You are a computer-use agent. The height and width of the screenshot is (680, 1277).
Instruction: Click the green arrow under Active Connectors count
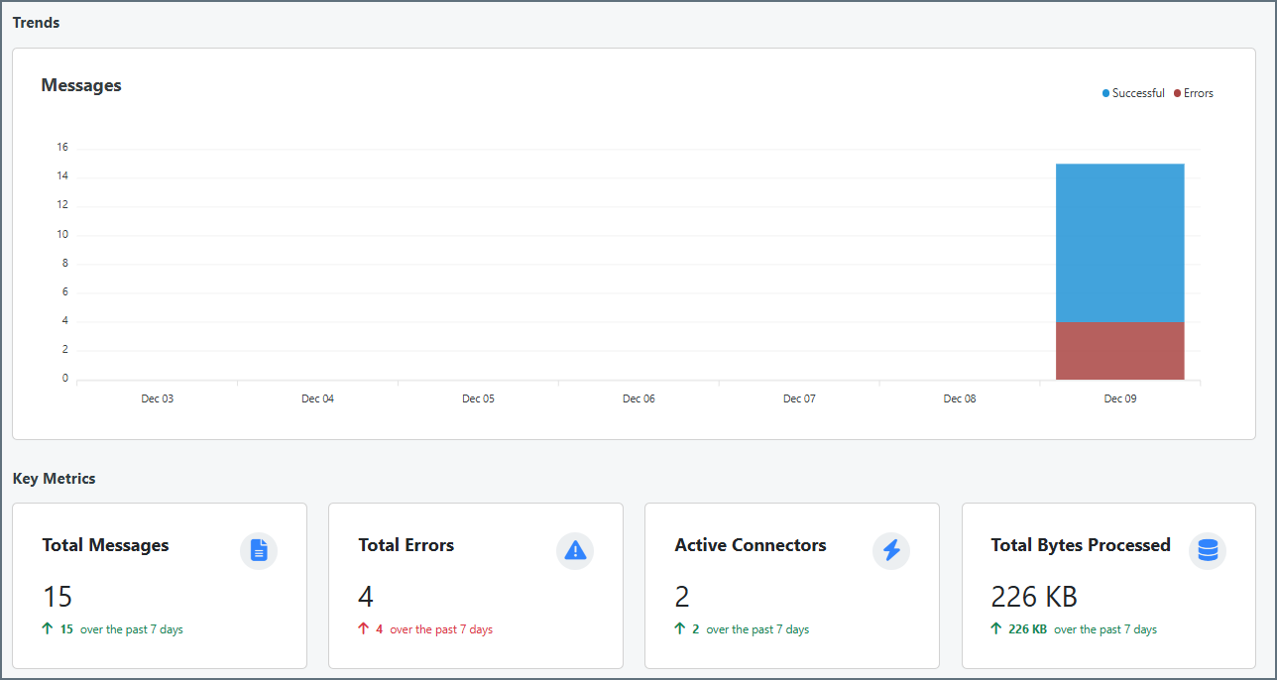[x=680, y=628]
